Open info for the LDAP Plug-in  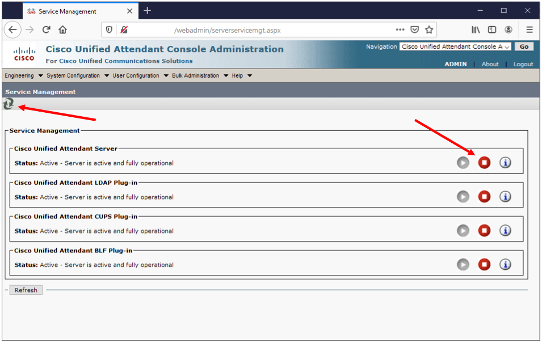pos(505,197)
